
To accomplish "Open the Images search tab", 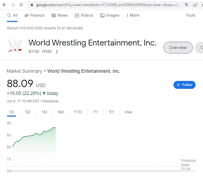I will click(x=110, y=15).
